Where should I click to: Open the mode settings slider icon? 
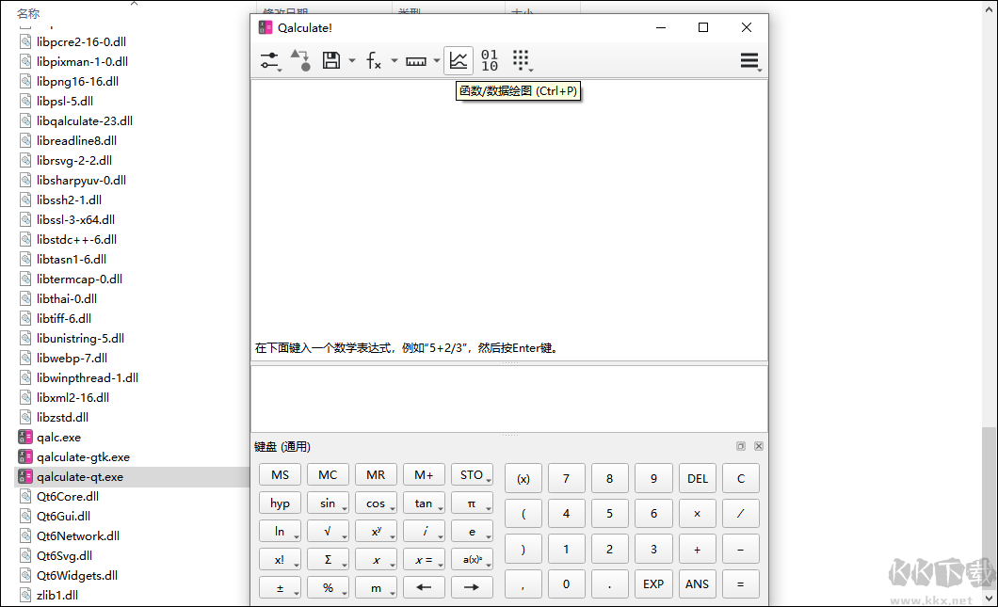pyautogui.click(x=270, y=60)
